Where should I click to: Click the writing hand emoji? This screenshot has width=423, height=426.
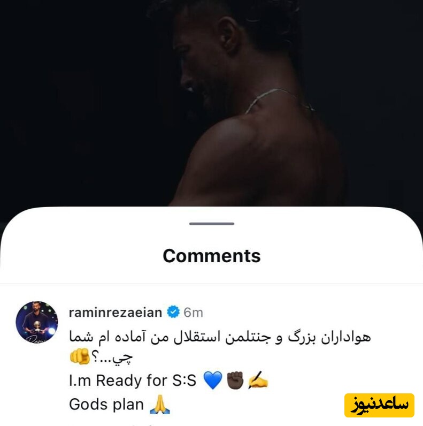[x=258, y=379]
